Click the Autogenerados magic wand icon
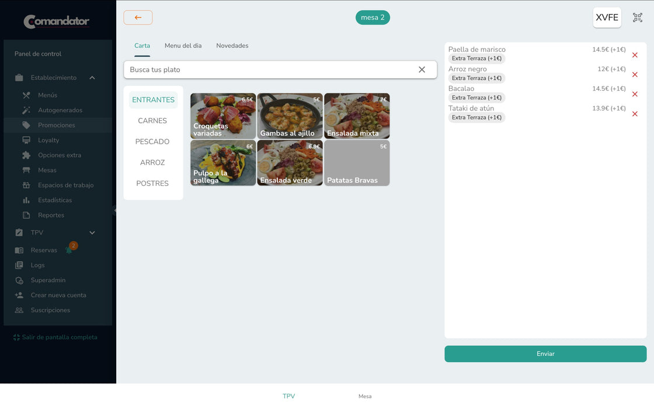This screenshot has height=409, width=654. (26, 110)
